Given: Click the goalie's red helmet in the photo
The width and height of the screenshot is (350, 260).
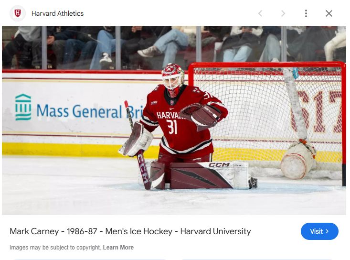Looking at the screenshot, I should 173,76.
